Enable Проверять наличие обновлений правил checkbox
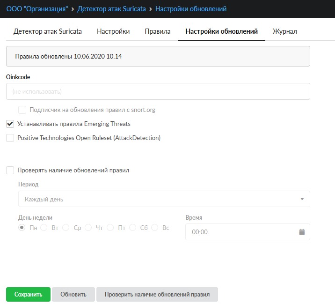 (10, 171)
